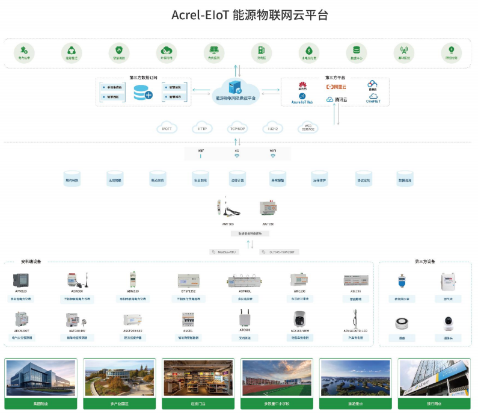This screenshot has height=414, width=478.
Task: Click the HTTP protocol cloud icon
Action: click(202, 128)
